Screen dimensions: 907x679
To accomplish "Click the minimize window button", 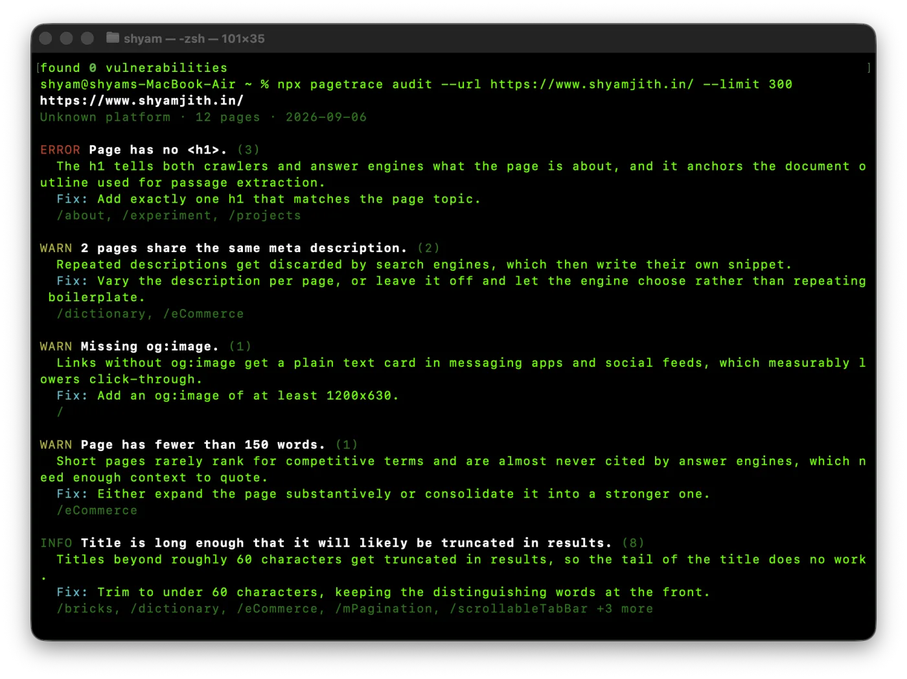I will [x=66, y=38].
